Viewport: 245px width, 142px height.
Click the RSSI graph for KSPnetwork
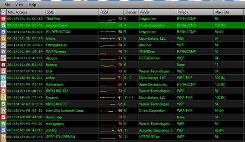pos(108,84)
